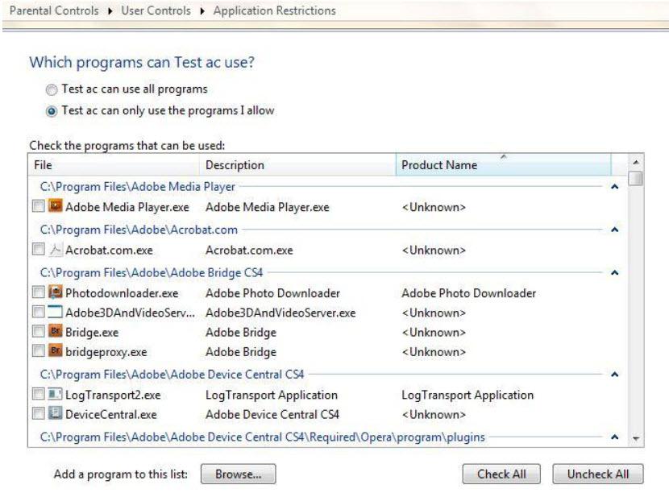This screenshot has height=493, width=669.
Task: Select the Bridge.exe file name
Action: (92, 333)
